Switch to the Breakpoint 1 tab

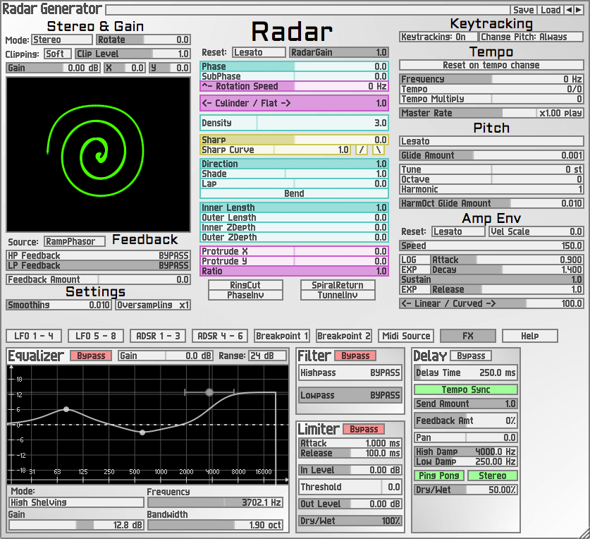pyautogui.click(x=281, y=336)
